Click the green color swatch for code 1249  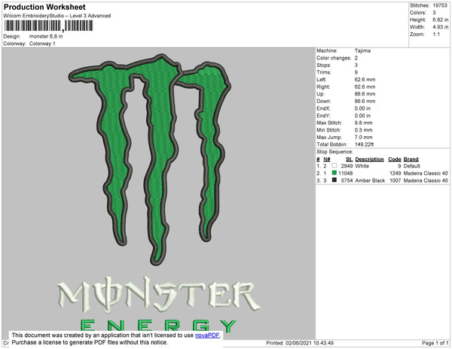334,173
